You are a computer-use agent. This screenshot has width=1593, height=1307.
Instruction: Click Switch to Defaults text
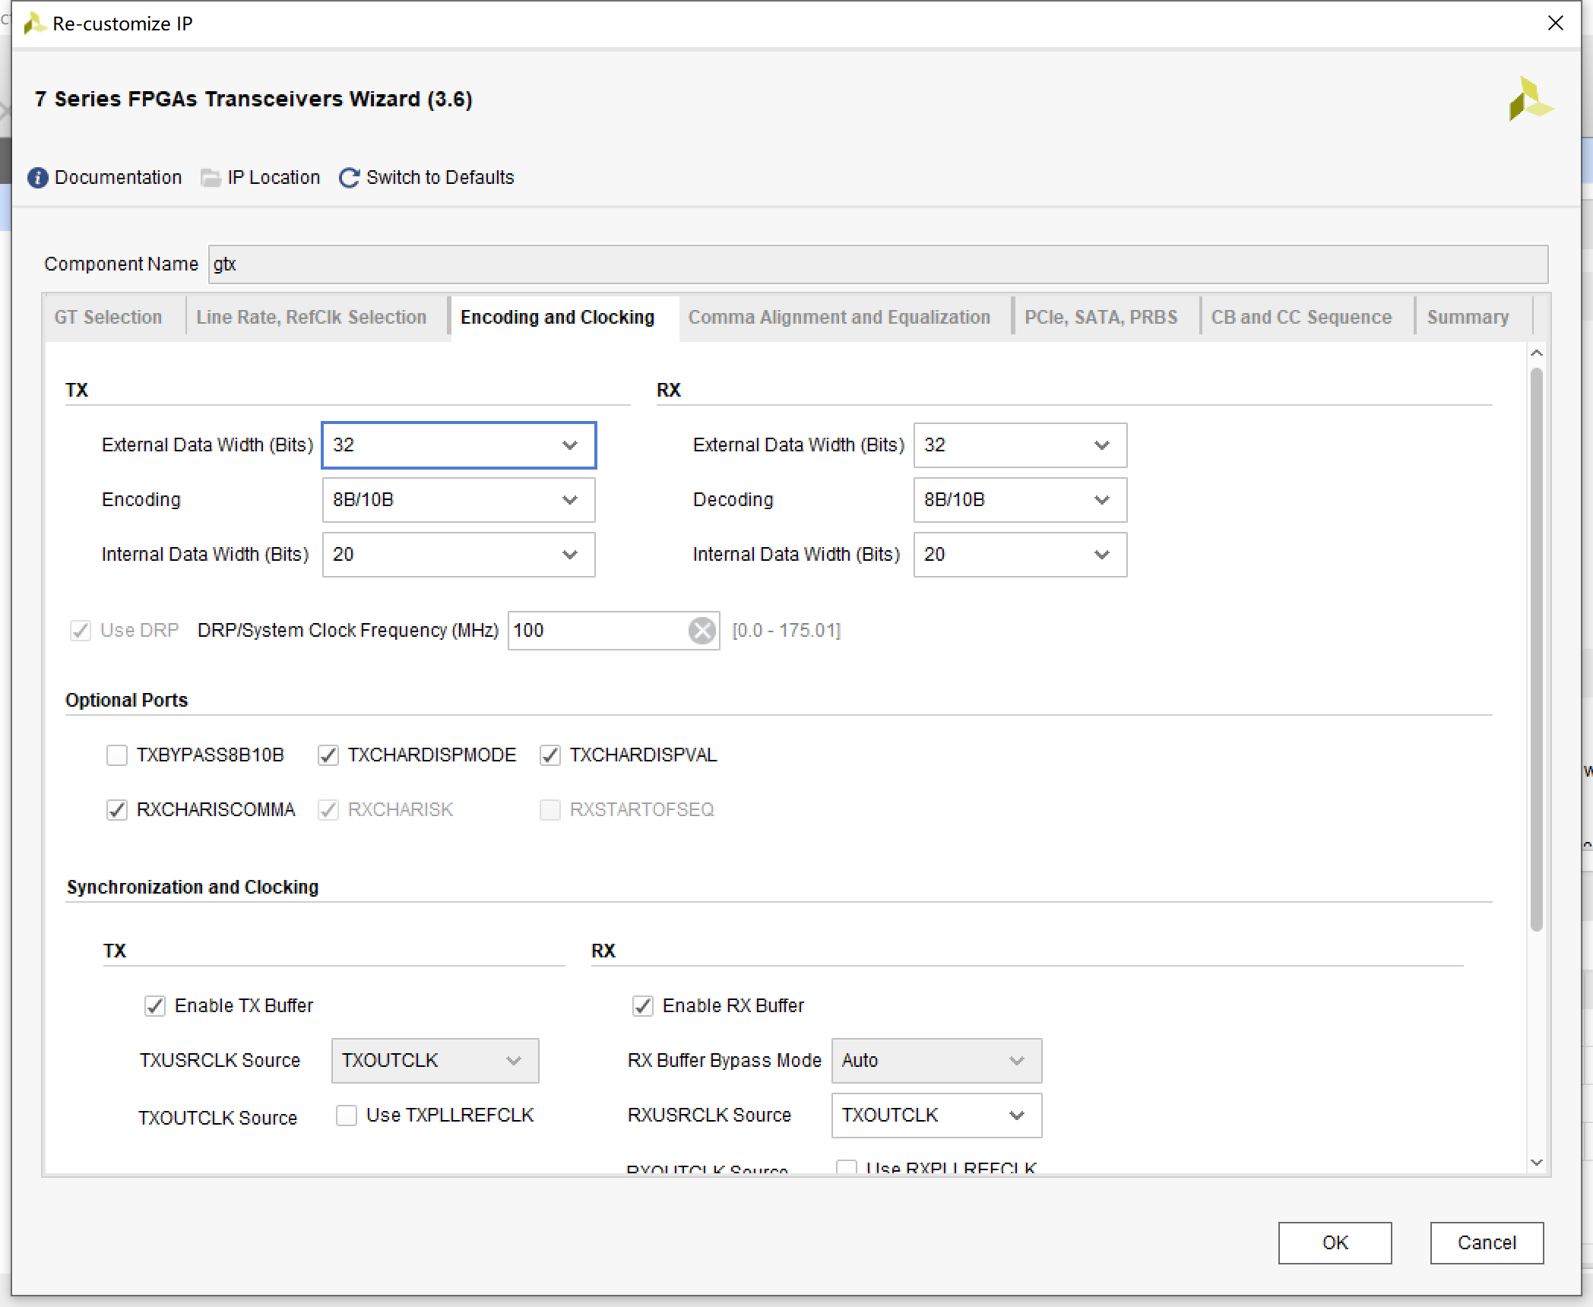(440, 178)
